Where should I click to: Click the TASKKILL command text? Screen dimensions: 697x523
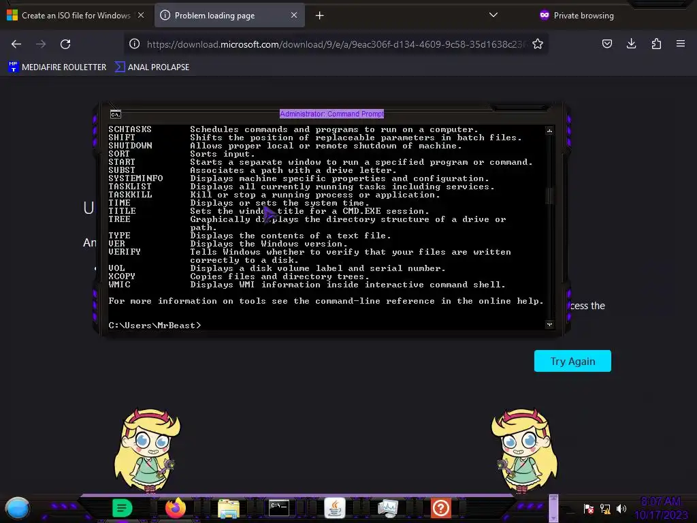pos(130,195)
